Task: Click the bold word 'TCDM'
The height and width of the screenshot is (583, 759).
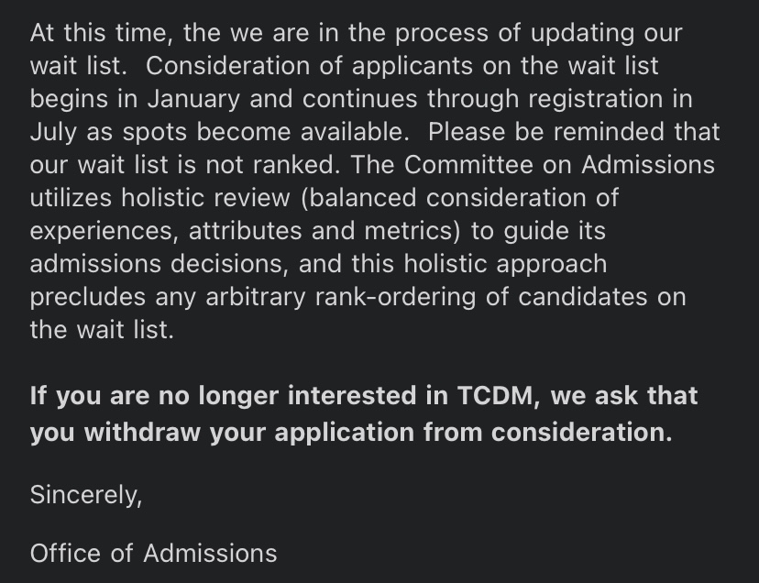Action: (x=495, y=395)
